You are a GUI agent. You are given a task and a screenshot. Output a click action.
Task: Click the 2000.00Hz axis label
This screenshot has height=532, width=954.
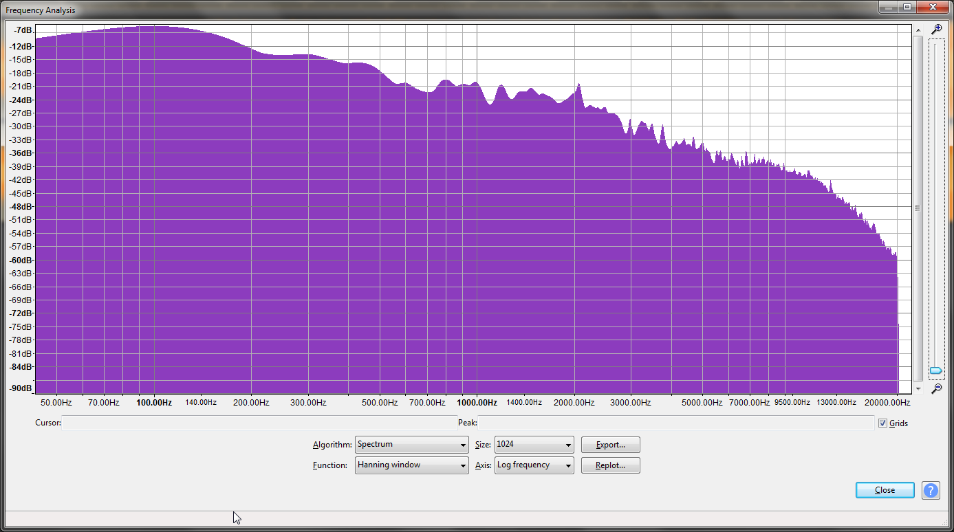click(x=574, y=403)
